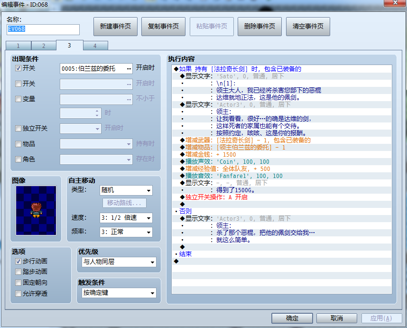The width and height of the screenshot is (407, 328).
Task: Open the 速度 dropdown showing 1/2 倍速
Action: coord(126,218)
